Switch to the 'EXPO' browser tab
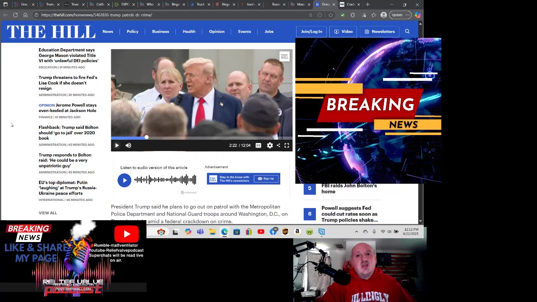 click(125, 5)
